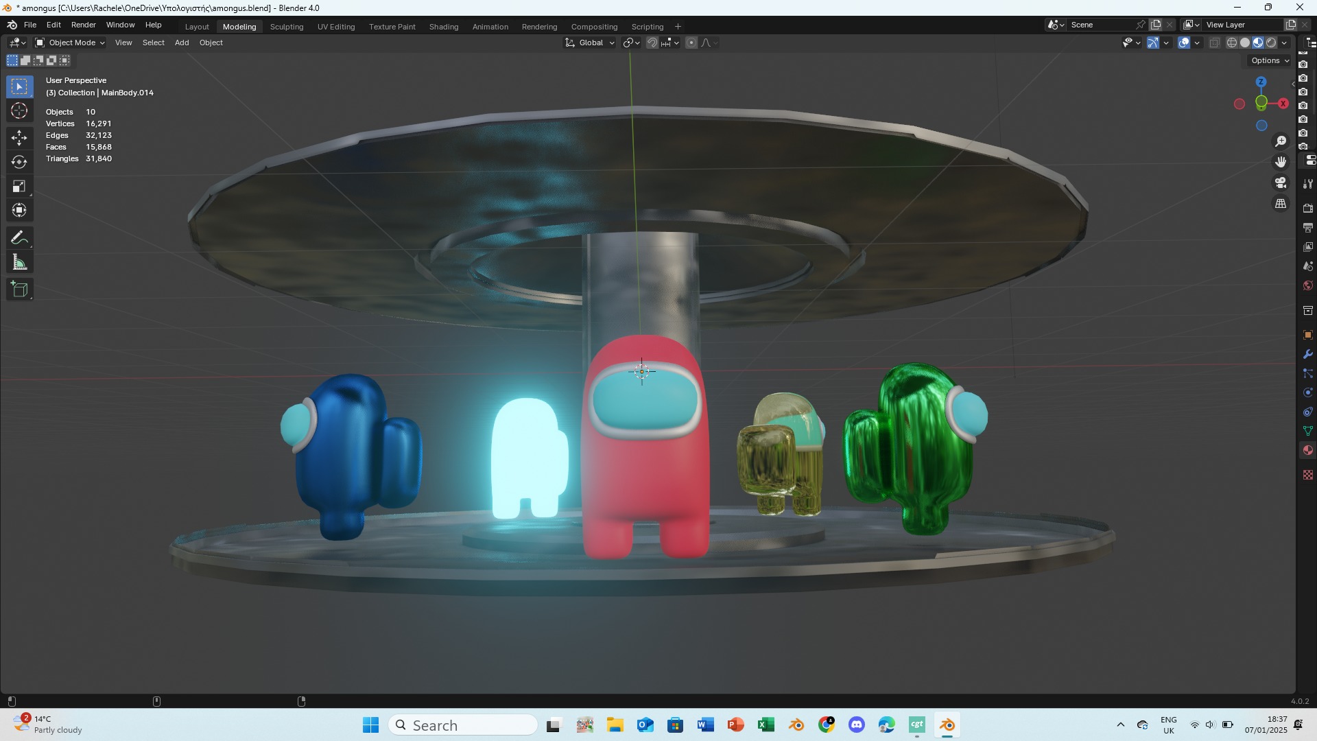Switch to the UV Editing workspace tab
The height and width of the screenshot is (741, 1317).
coord(336,27)
